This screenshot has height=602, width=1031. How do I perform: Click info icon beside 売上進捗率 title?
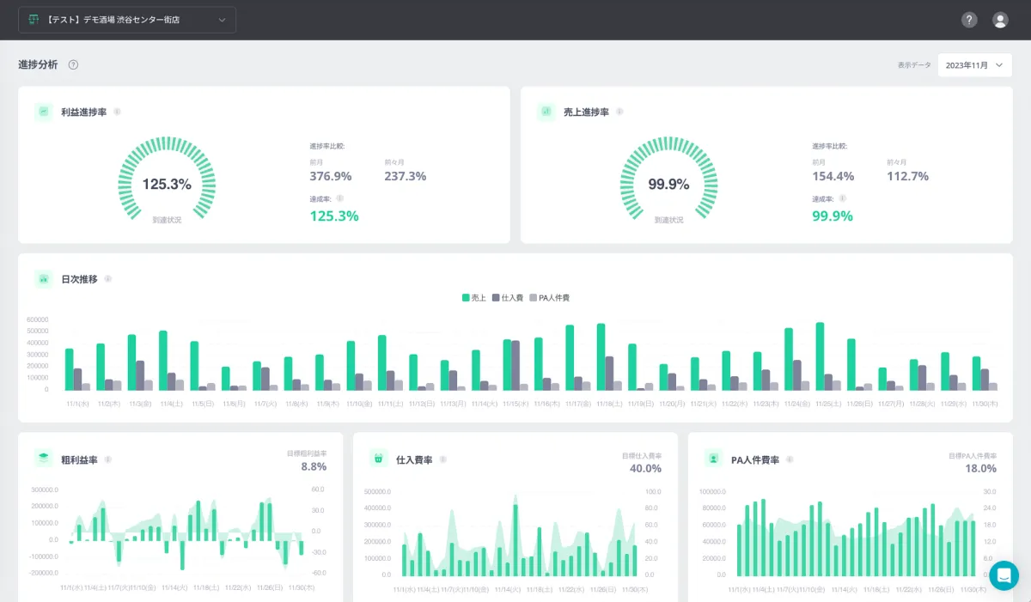pos(619,112)
